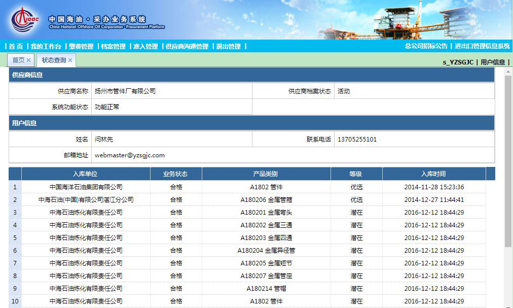Click the CNOOC logo in the header

[x=25, y=20]
